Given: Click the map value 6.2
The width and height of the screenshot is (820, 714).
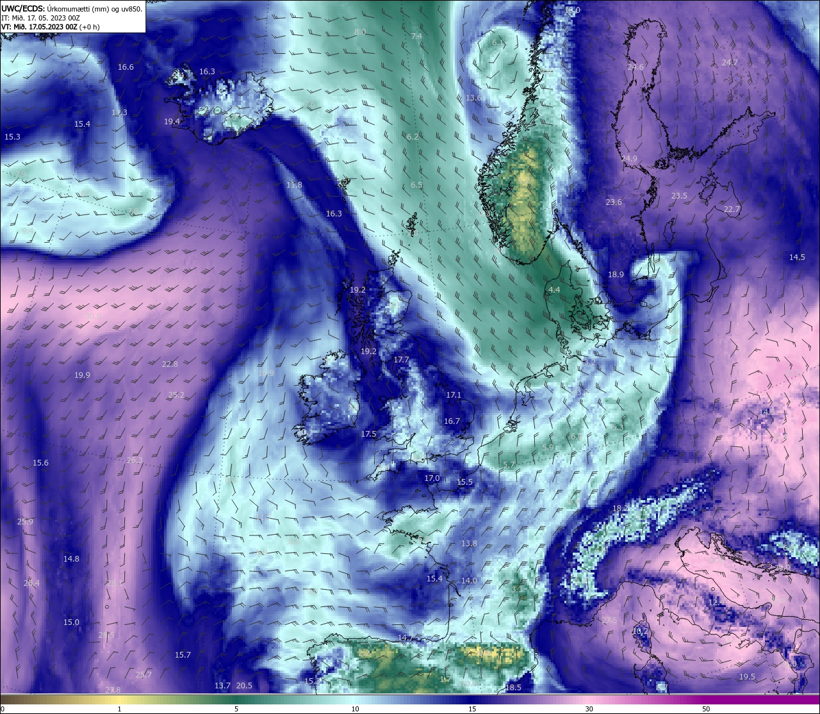Looking at the screenshot, I should pyautogui.click(x=413, y=137).
